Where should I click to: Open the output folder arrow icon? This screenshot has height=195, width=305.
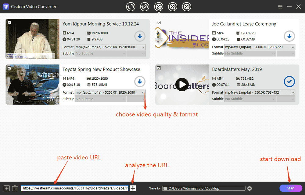pos(249,188)
